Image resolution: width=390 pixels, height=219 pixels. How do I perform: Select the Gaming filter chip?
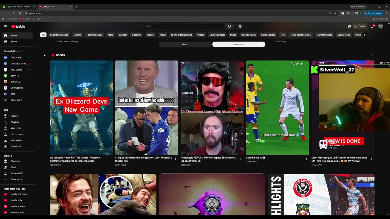tap(77, 35)
